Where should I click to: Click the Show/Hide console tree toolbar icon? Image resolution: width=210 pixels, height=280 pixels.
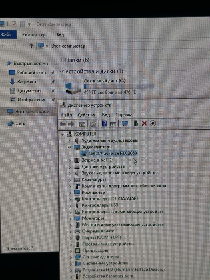click(82, 124)
